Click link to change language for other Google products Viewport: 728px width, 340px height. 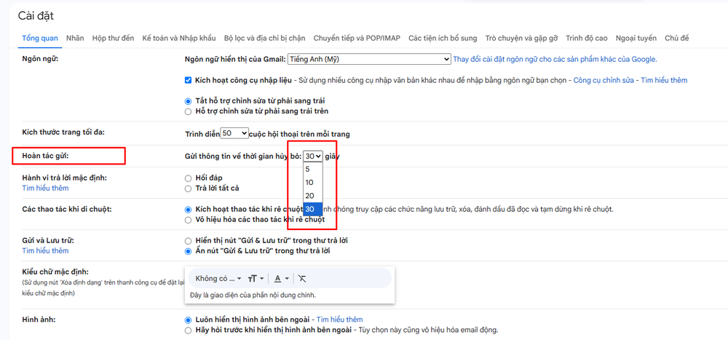(x=555, y=59)
